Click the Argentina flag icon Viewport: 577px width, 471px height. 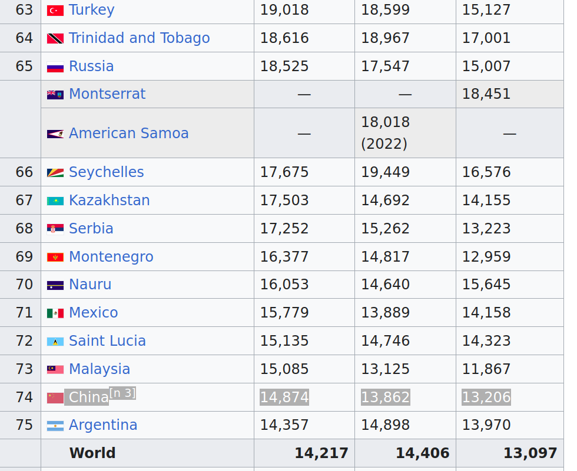[55, 426]
